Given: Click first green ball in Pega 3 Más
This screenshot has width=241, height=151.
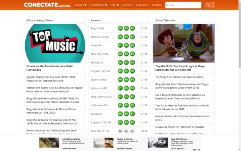Looking at the screenshot, I should (120, 28).
